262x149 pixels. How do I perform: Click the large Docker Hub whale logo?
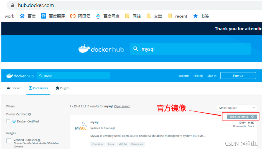(84, 49)
